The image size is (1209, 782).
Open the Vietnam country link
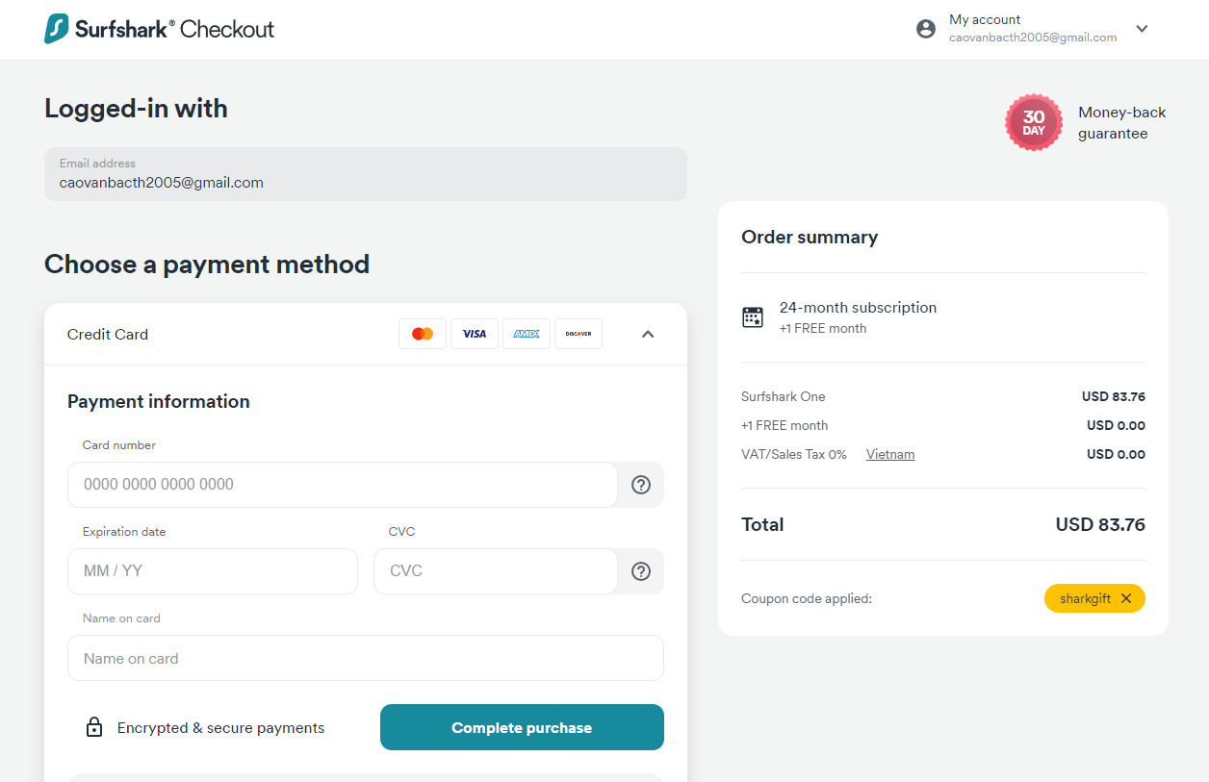(x=890, y=454)
